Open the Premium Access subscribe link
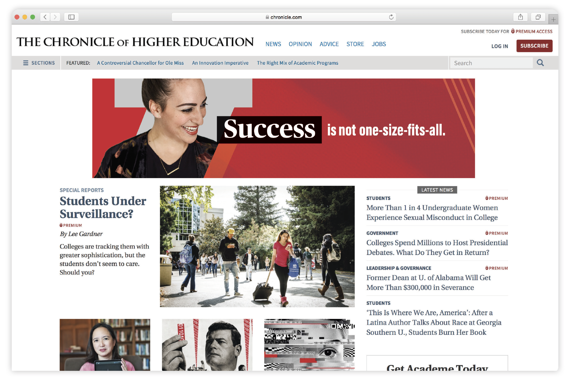 [x=532, y=31]
